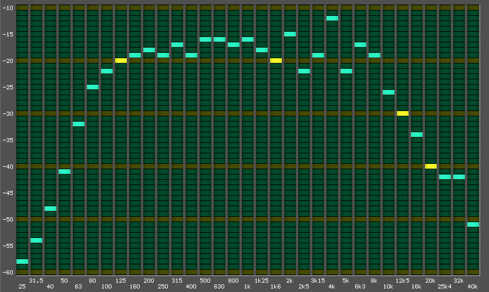Click the yellow marker in the 125 Hz band
Viewport: 489px width, 292px height.
121,61
